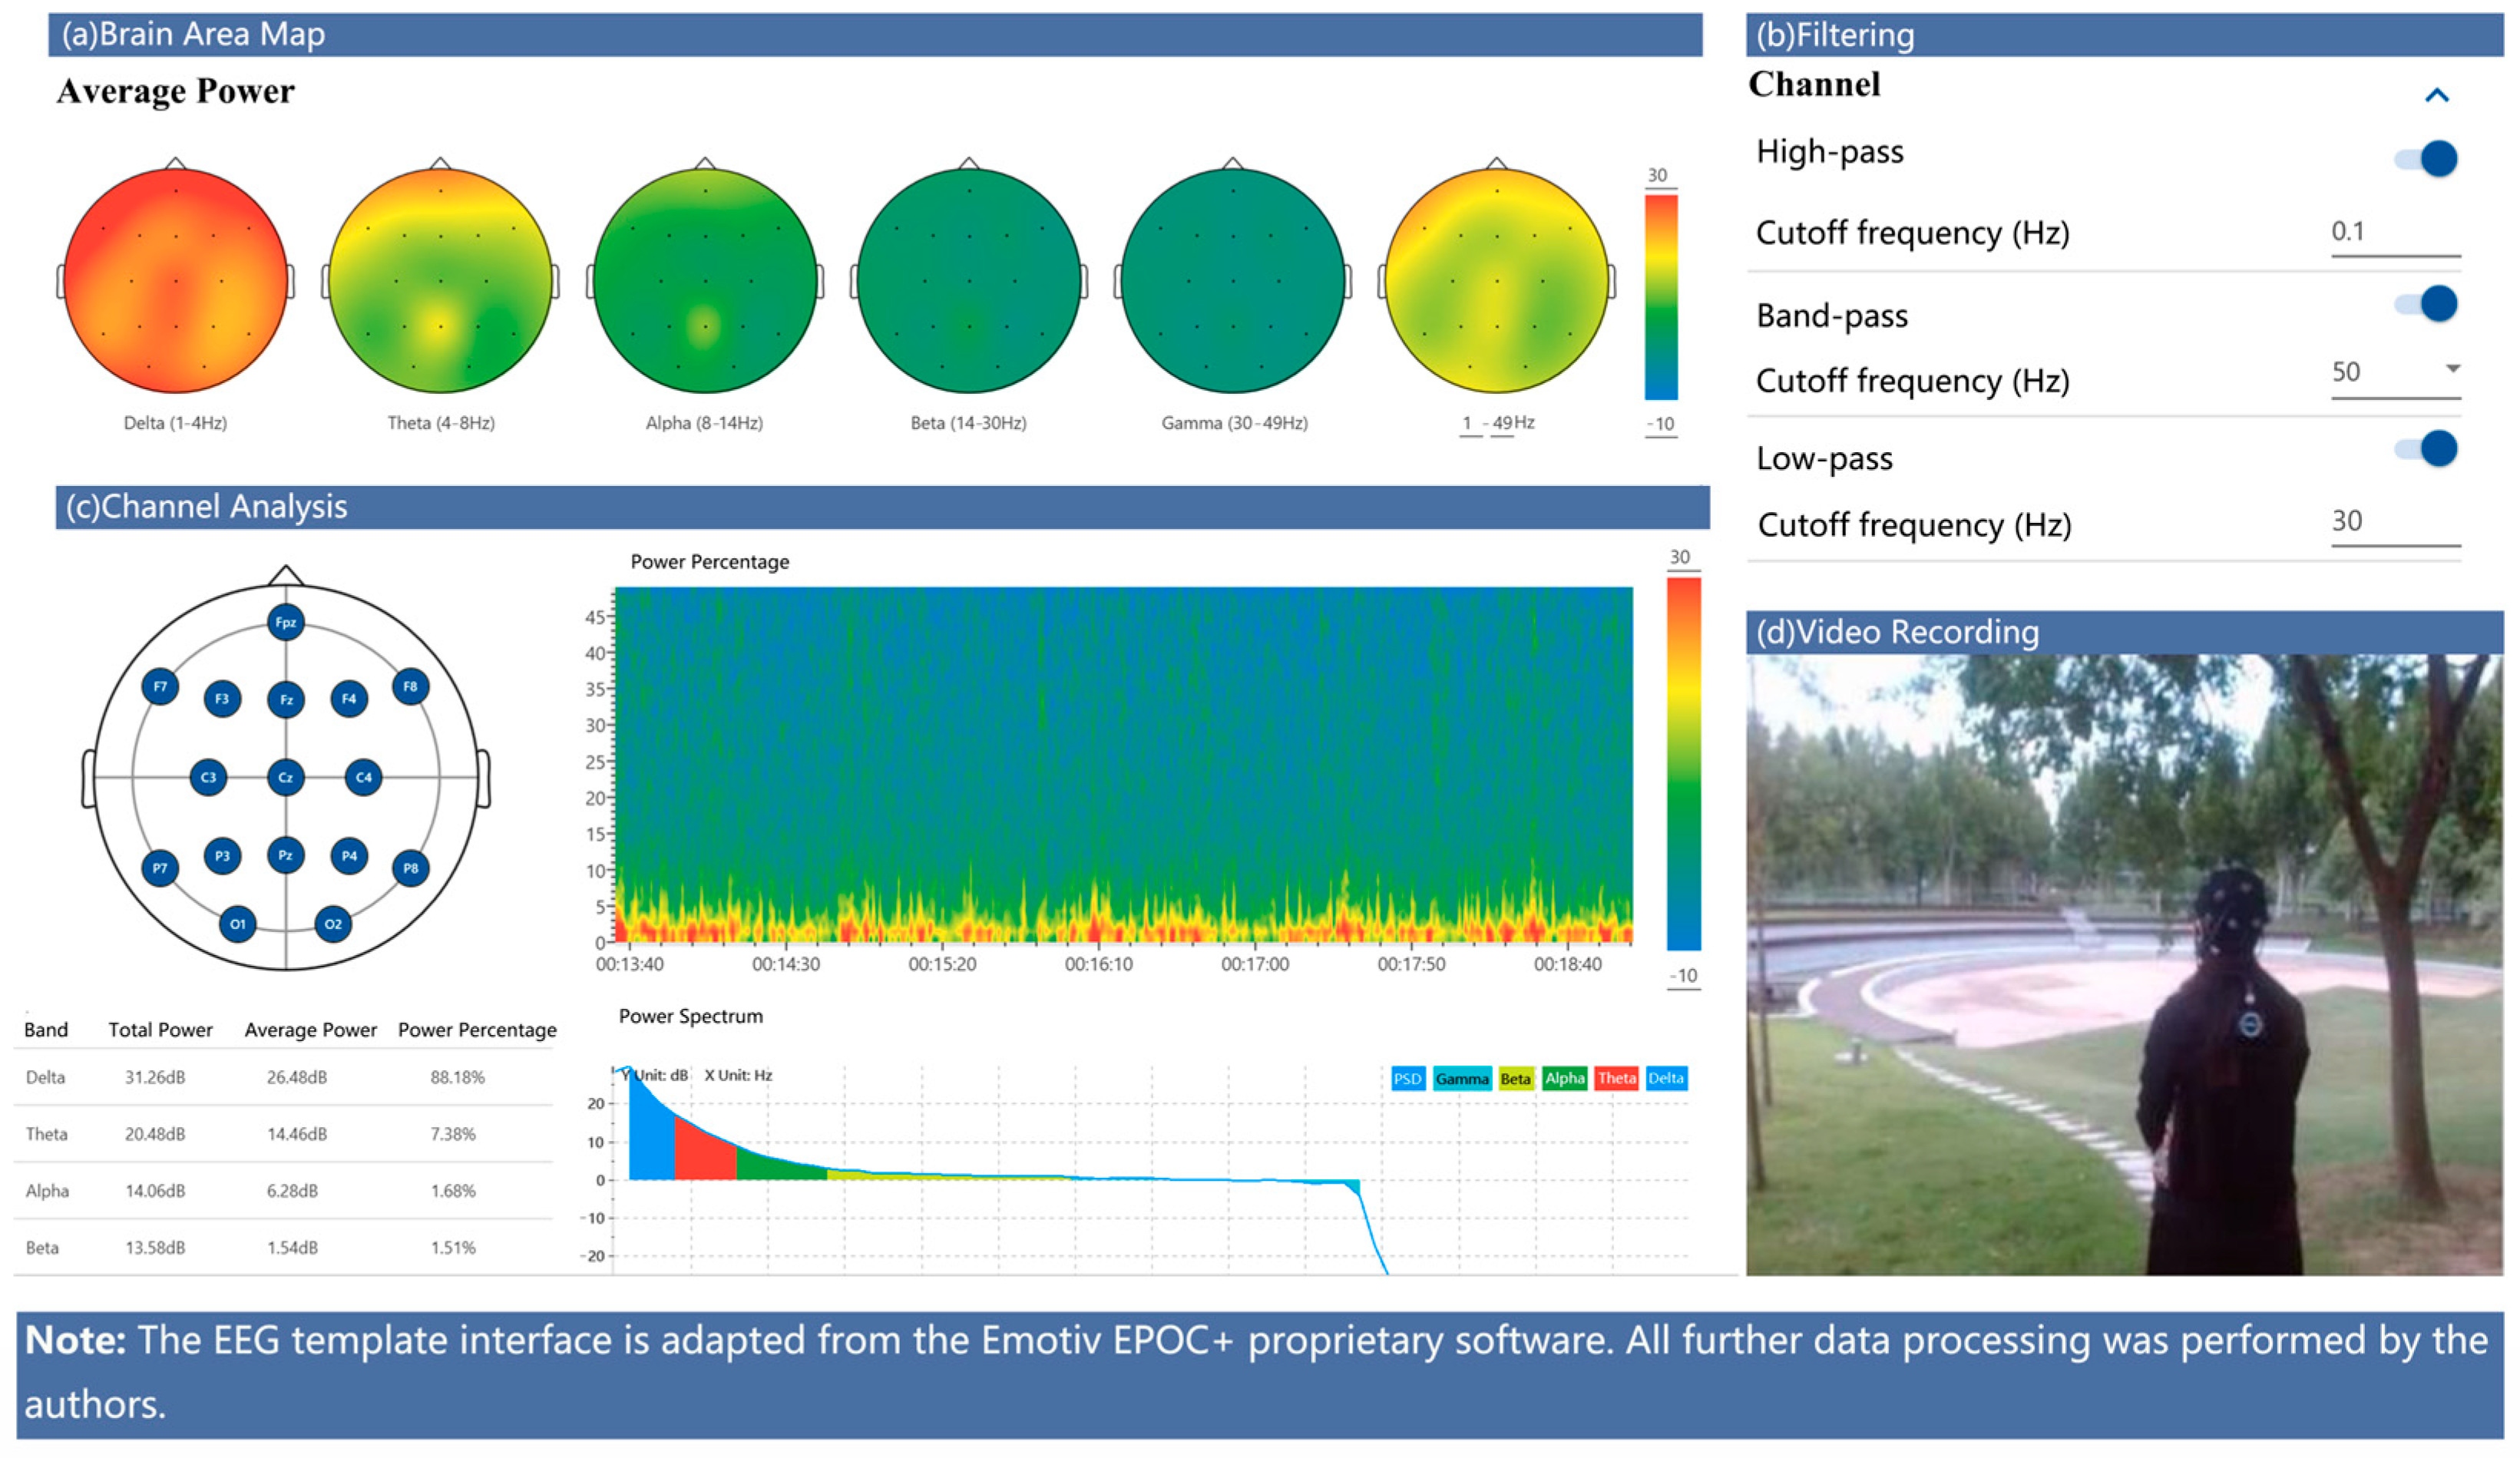The width and height of the screenshot is (2520, 1458).
Task: Click the Delta legend button
Action: pyautogui.click(x=1666, y=1078)
